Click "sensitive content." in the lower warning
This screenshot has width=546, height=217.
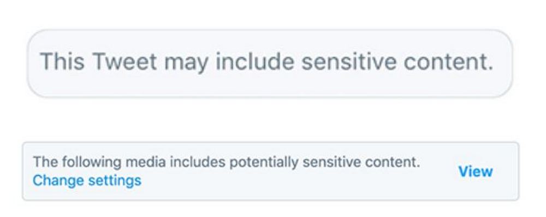point(361,162)
